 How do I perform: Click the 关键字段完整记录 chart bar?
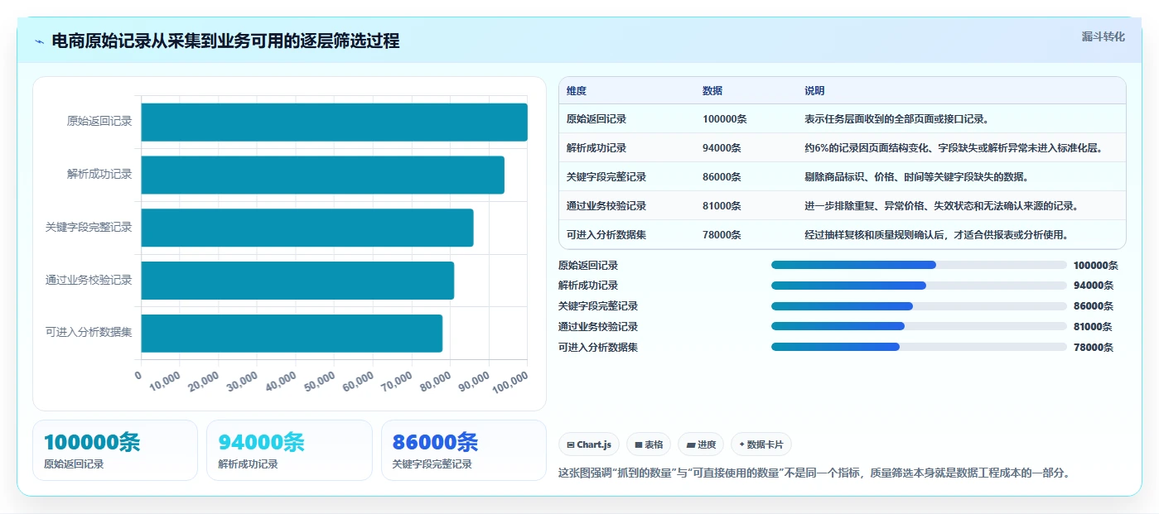307,228
